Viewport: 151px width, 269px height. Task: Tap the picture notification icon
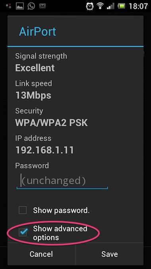20,6
